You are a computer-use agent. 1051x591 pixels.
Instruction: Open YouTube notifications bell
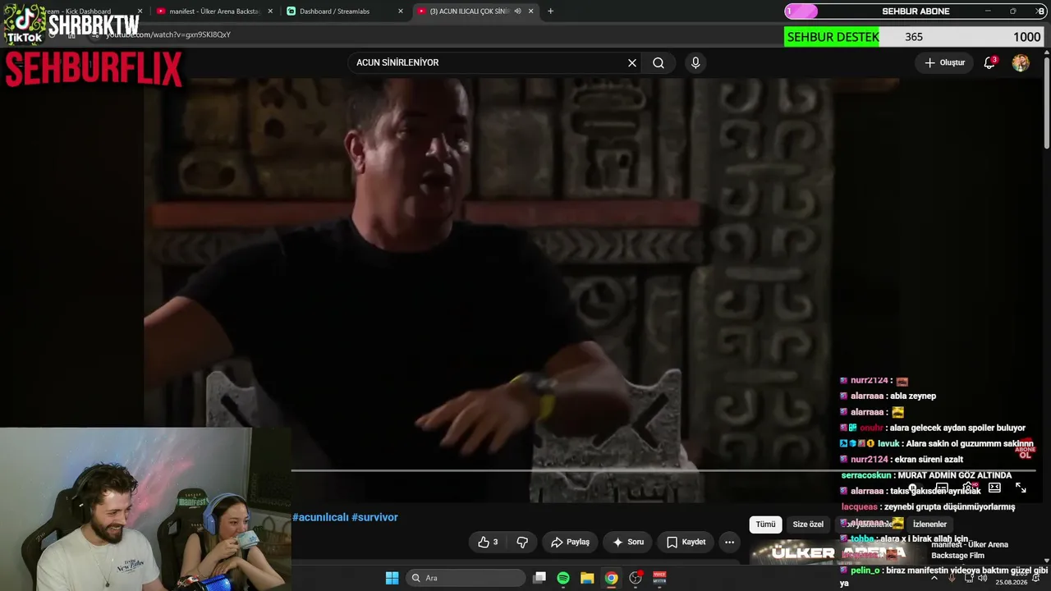click(989, 62)
